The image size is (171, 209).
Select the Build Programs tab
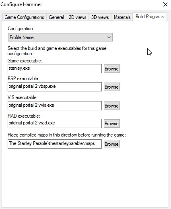[150, 17]
